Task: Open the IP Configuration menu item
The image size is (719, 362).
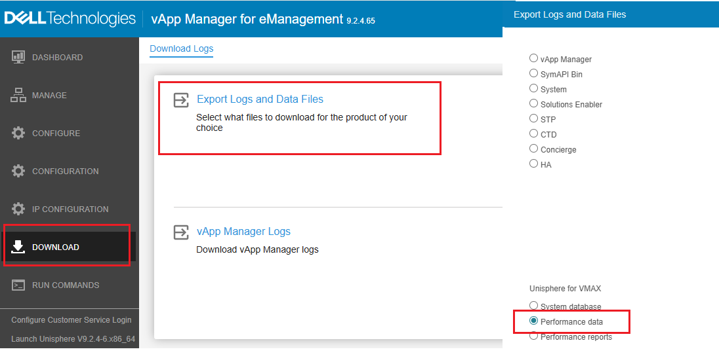Action: 70,209
